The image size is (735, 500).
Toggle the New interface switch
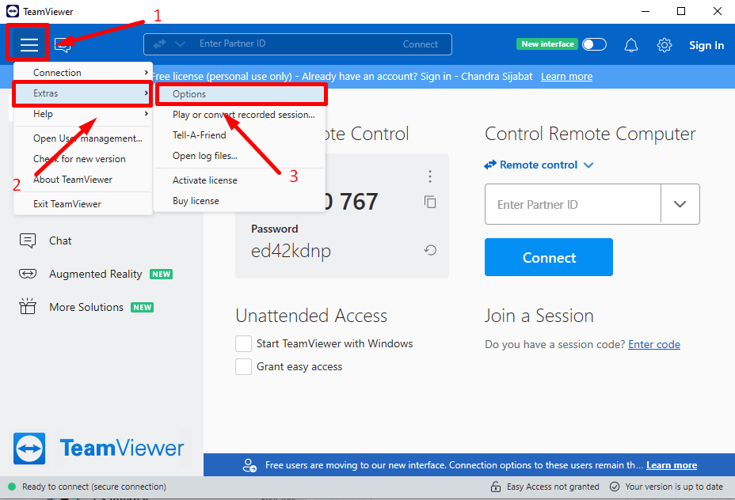click(x=594, y=44)
